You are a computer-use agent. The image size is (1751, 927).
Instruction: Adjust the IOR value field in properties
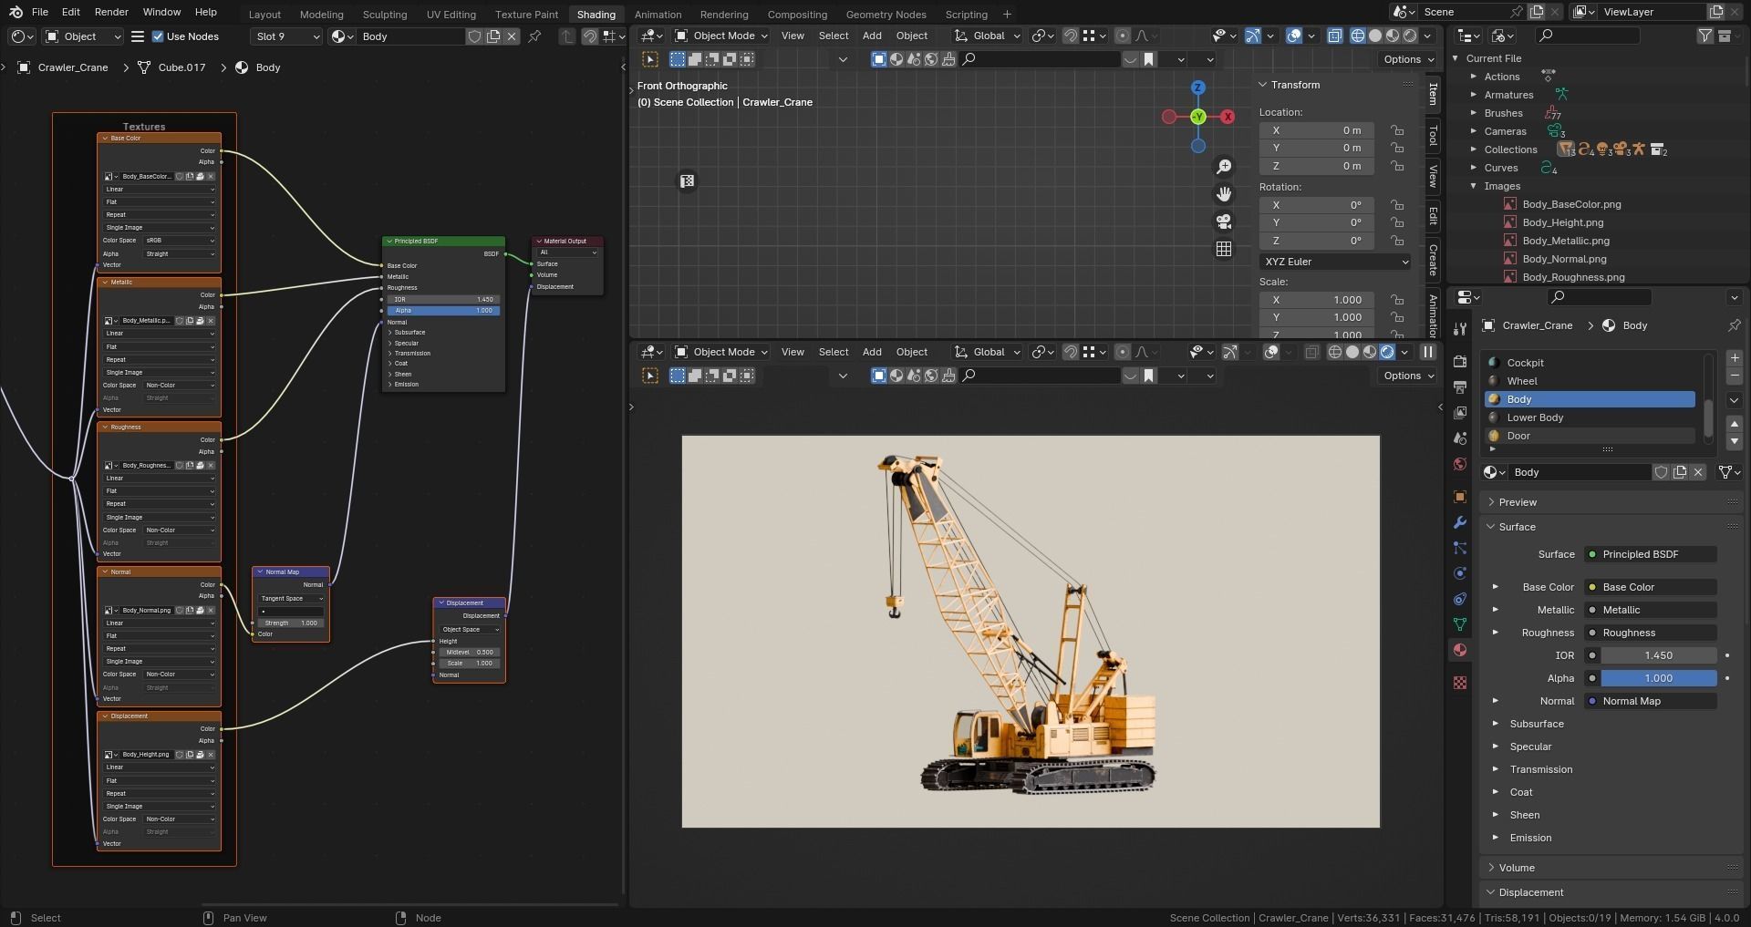tap(1659, 655)
